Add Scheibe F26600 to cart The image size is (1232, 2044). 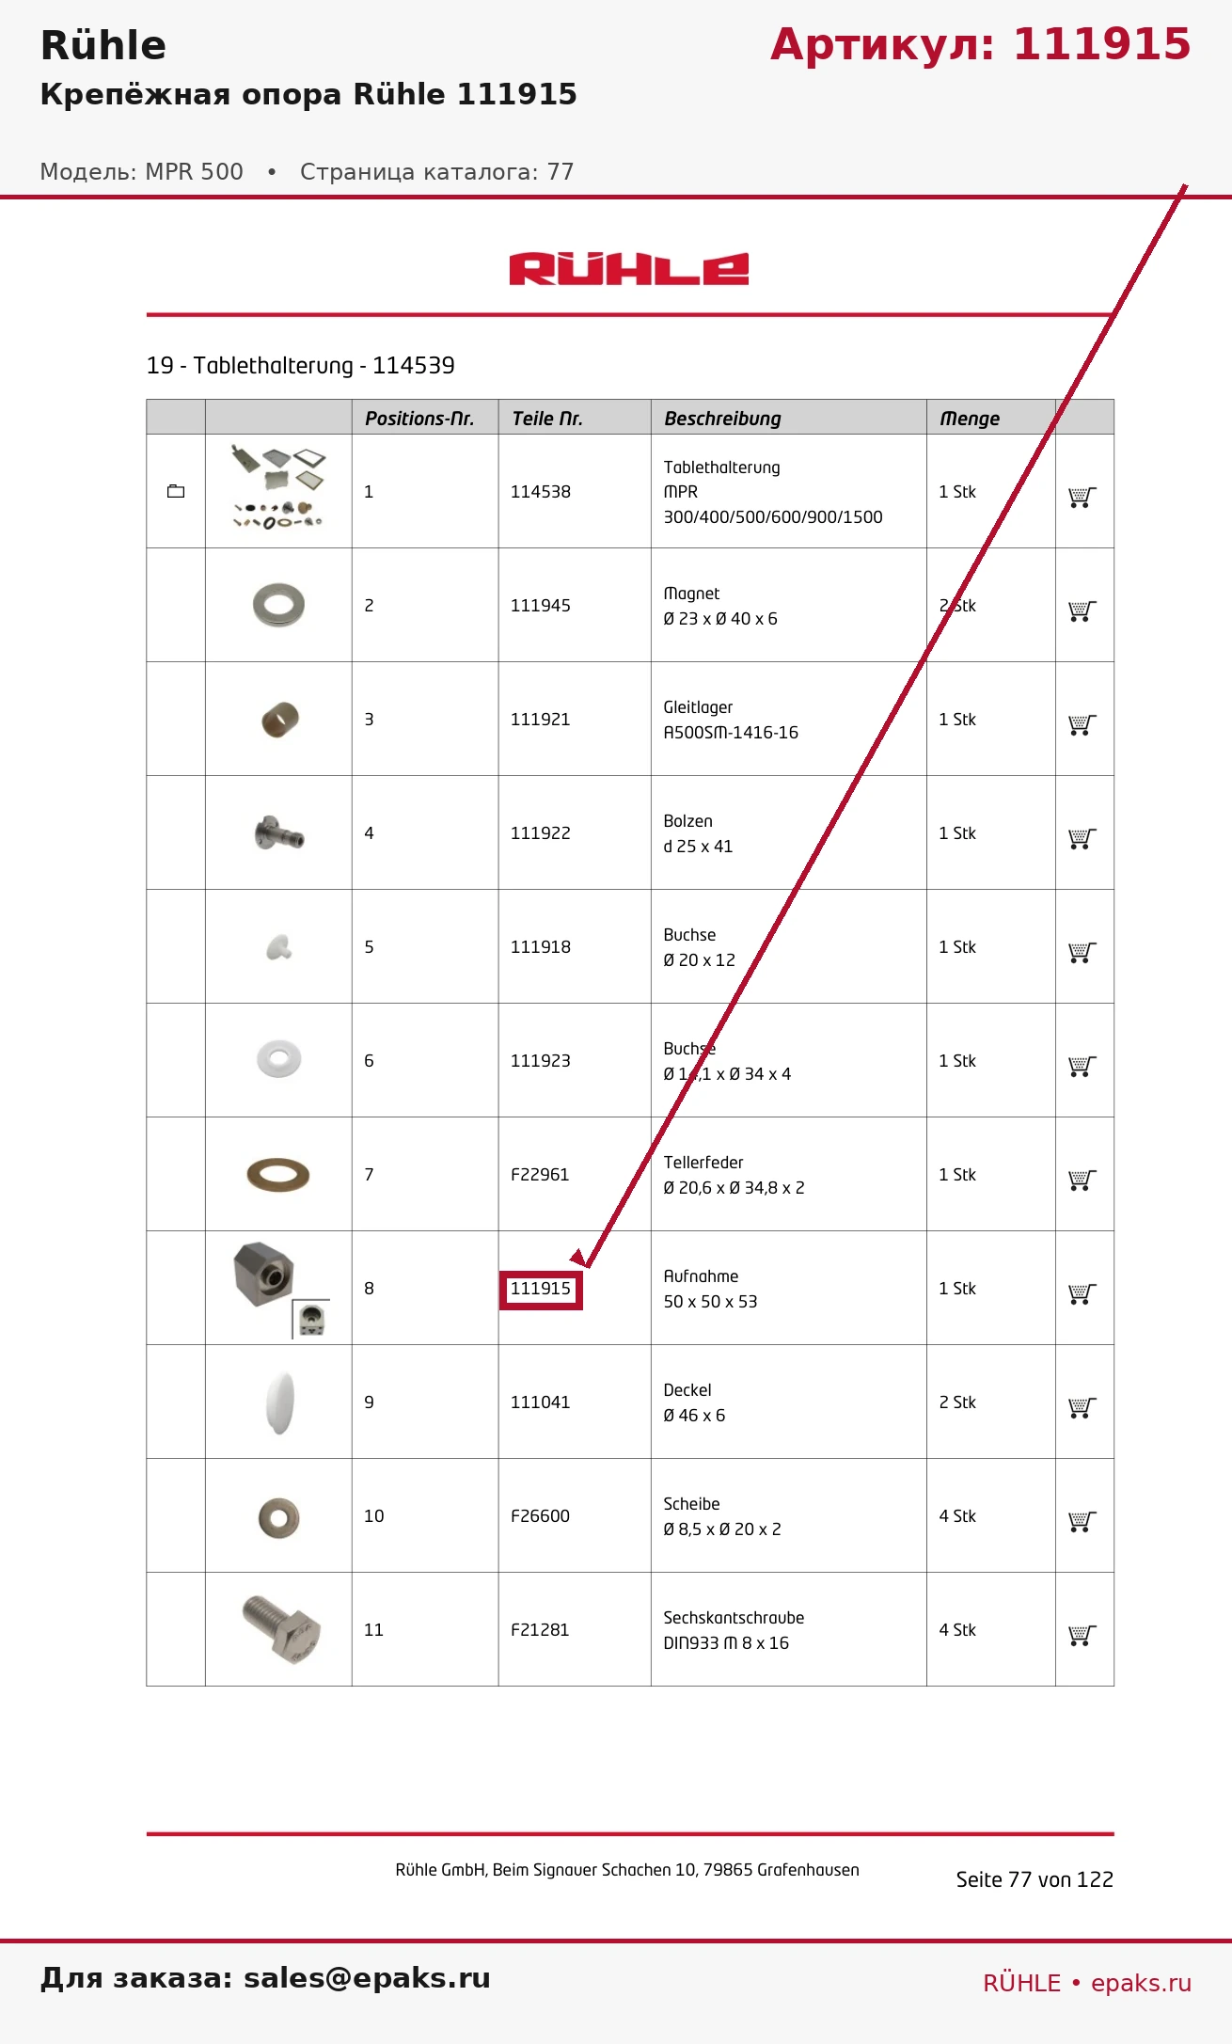coord(1082,1521)
